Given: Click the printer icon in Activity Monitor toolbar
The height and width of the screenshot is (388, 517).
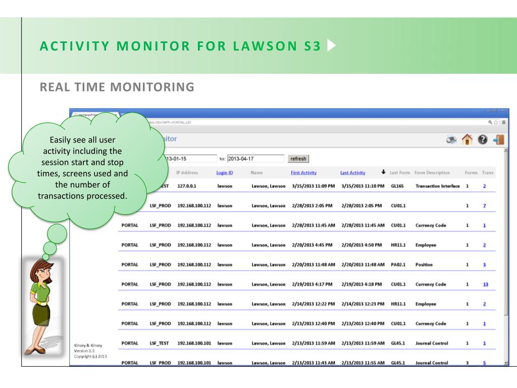Looking at the screenshot, I should [x=451, y=139].
